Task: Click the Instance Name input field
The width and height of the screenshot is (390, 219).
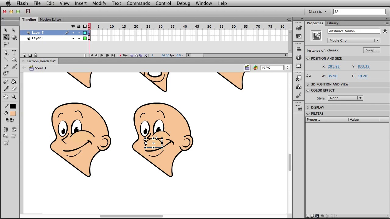Action: (x=354, y=31)
